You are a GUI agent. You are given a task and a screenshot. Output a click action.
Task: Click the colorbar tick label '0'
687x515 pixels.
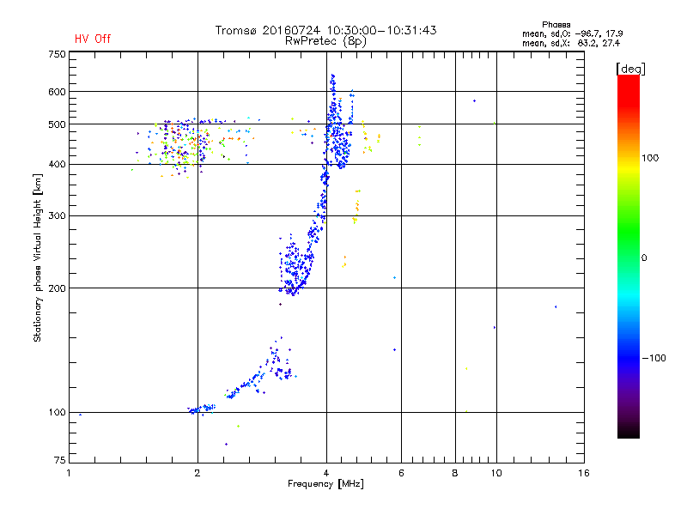tap(644, 258)
